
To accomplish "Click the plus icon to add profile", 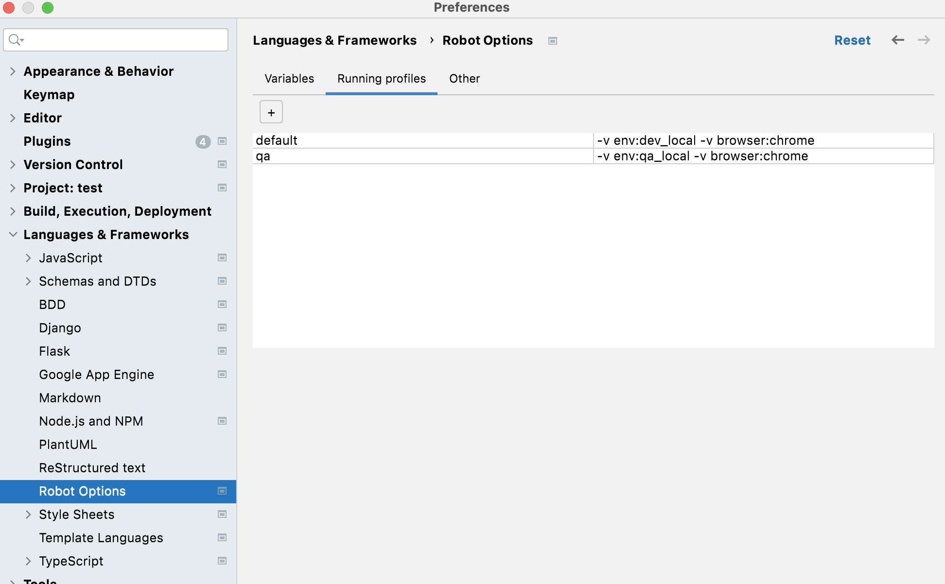I will tap(271, 112).
